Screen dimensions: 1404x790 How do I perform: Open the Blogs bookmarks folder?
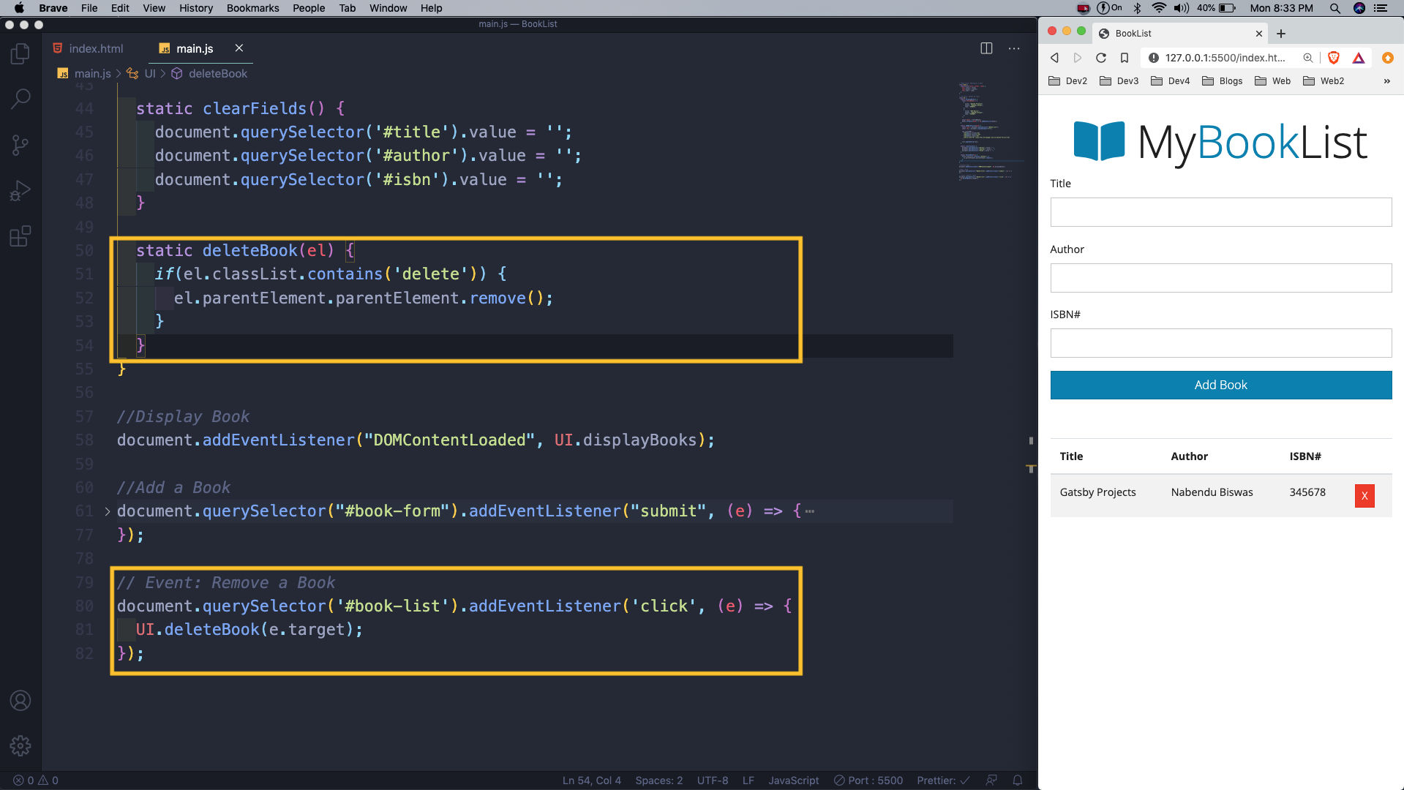pyautogui.click(x=1223, y=81)
